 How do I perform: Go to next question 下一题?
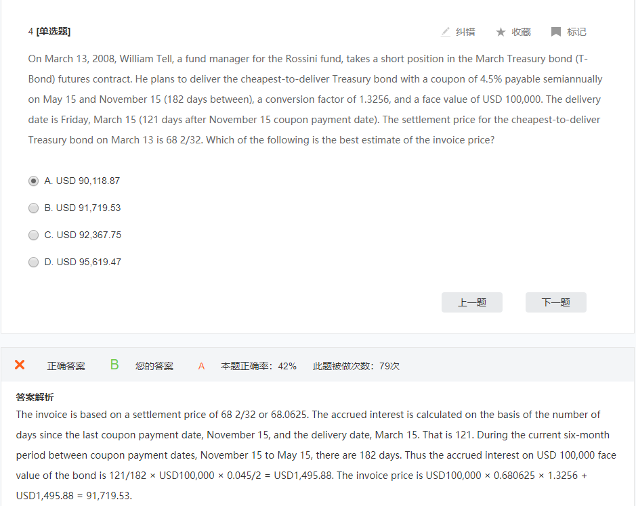pyautogui.click(x=555, y=302)
